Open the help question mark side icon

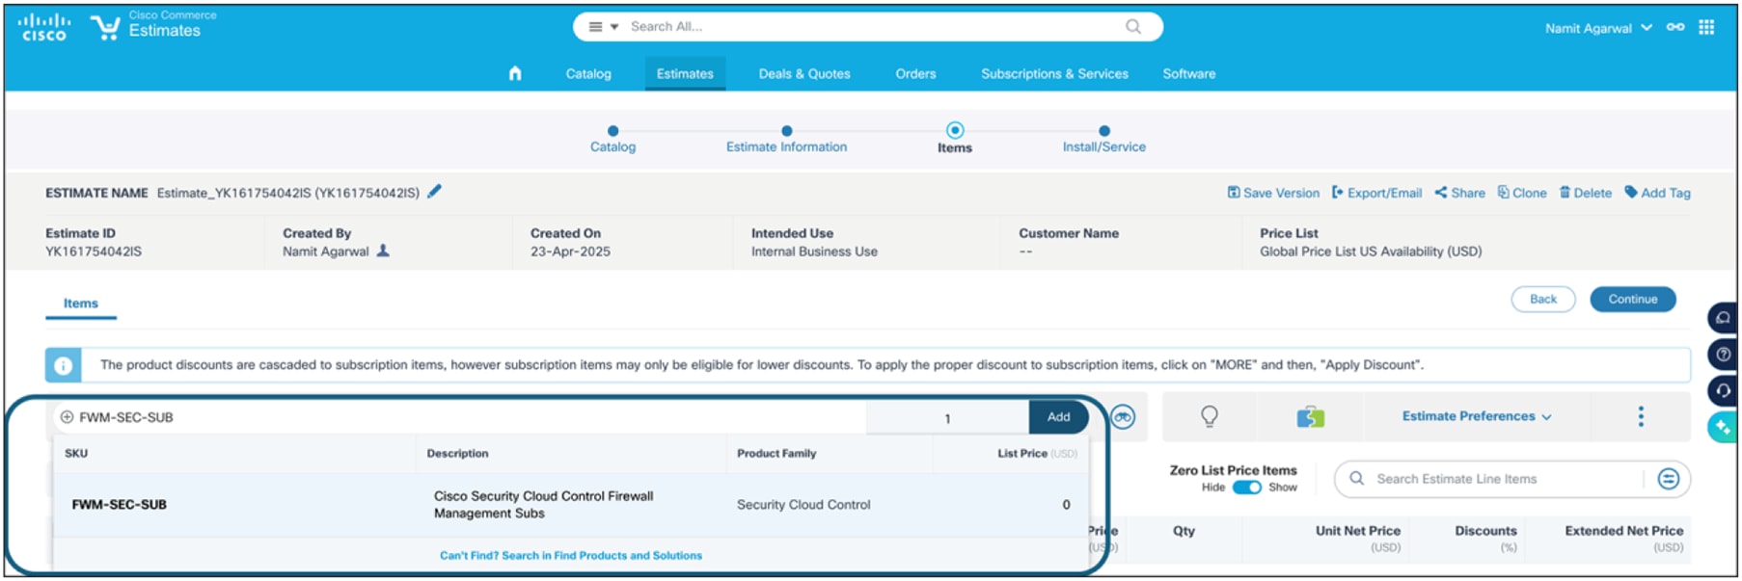pos(1723,355)
